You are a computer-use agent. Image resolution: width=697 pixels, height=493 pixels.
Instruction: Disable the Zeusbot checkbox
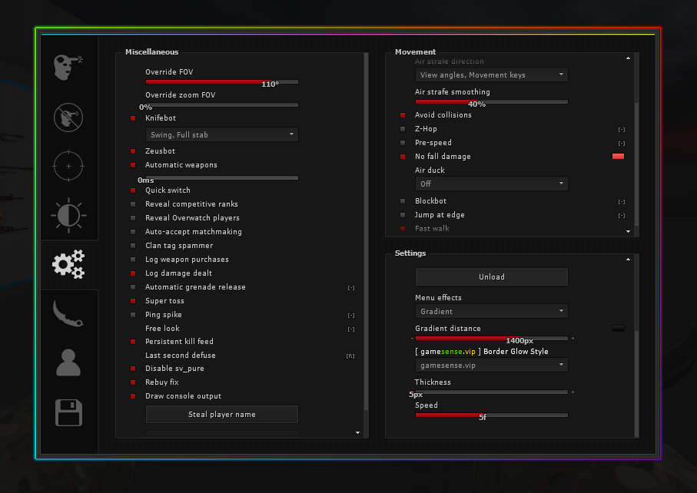click(133, 151)
